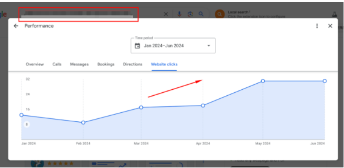Expand the time period dropdown arrow
344x168 pixels.
click(x=209, y=46)
